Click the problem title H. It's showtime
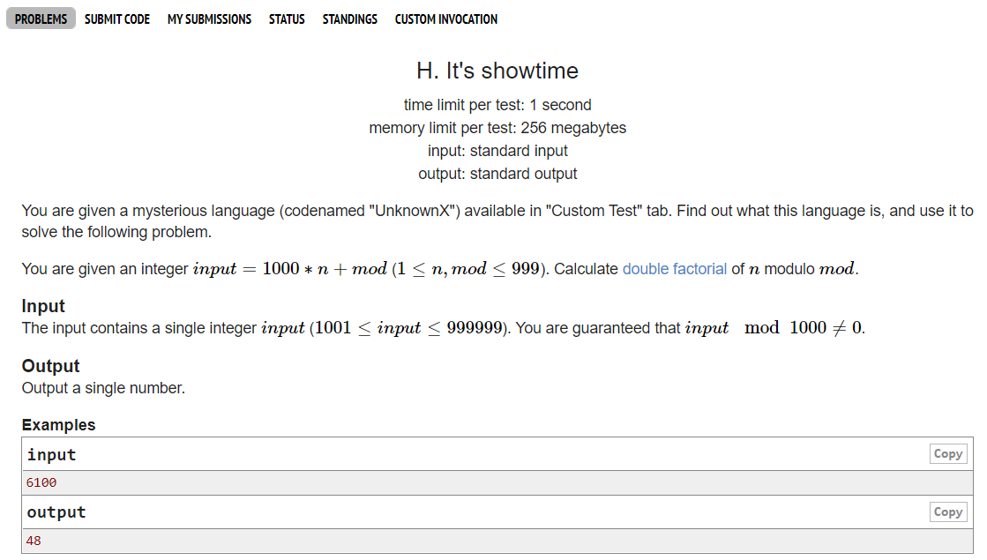 497,71
